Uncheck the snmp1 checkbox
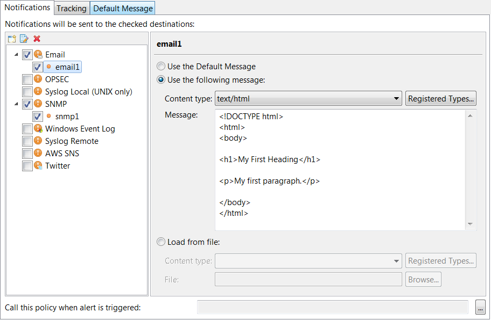Viewport: 491px width, 320px height. (38, 117)
